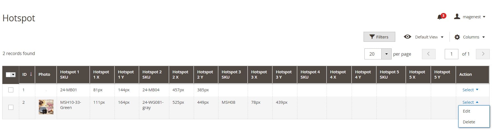Open mass-select options arrow in header
Viewport: 492px width, 130px height.
[x=13, y=75]
